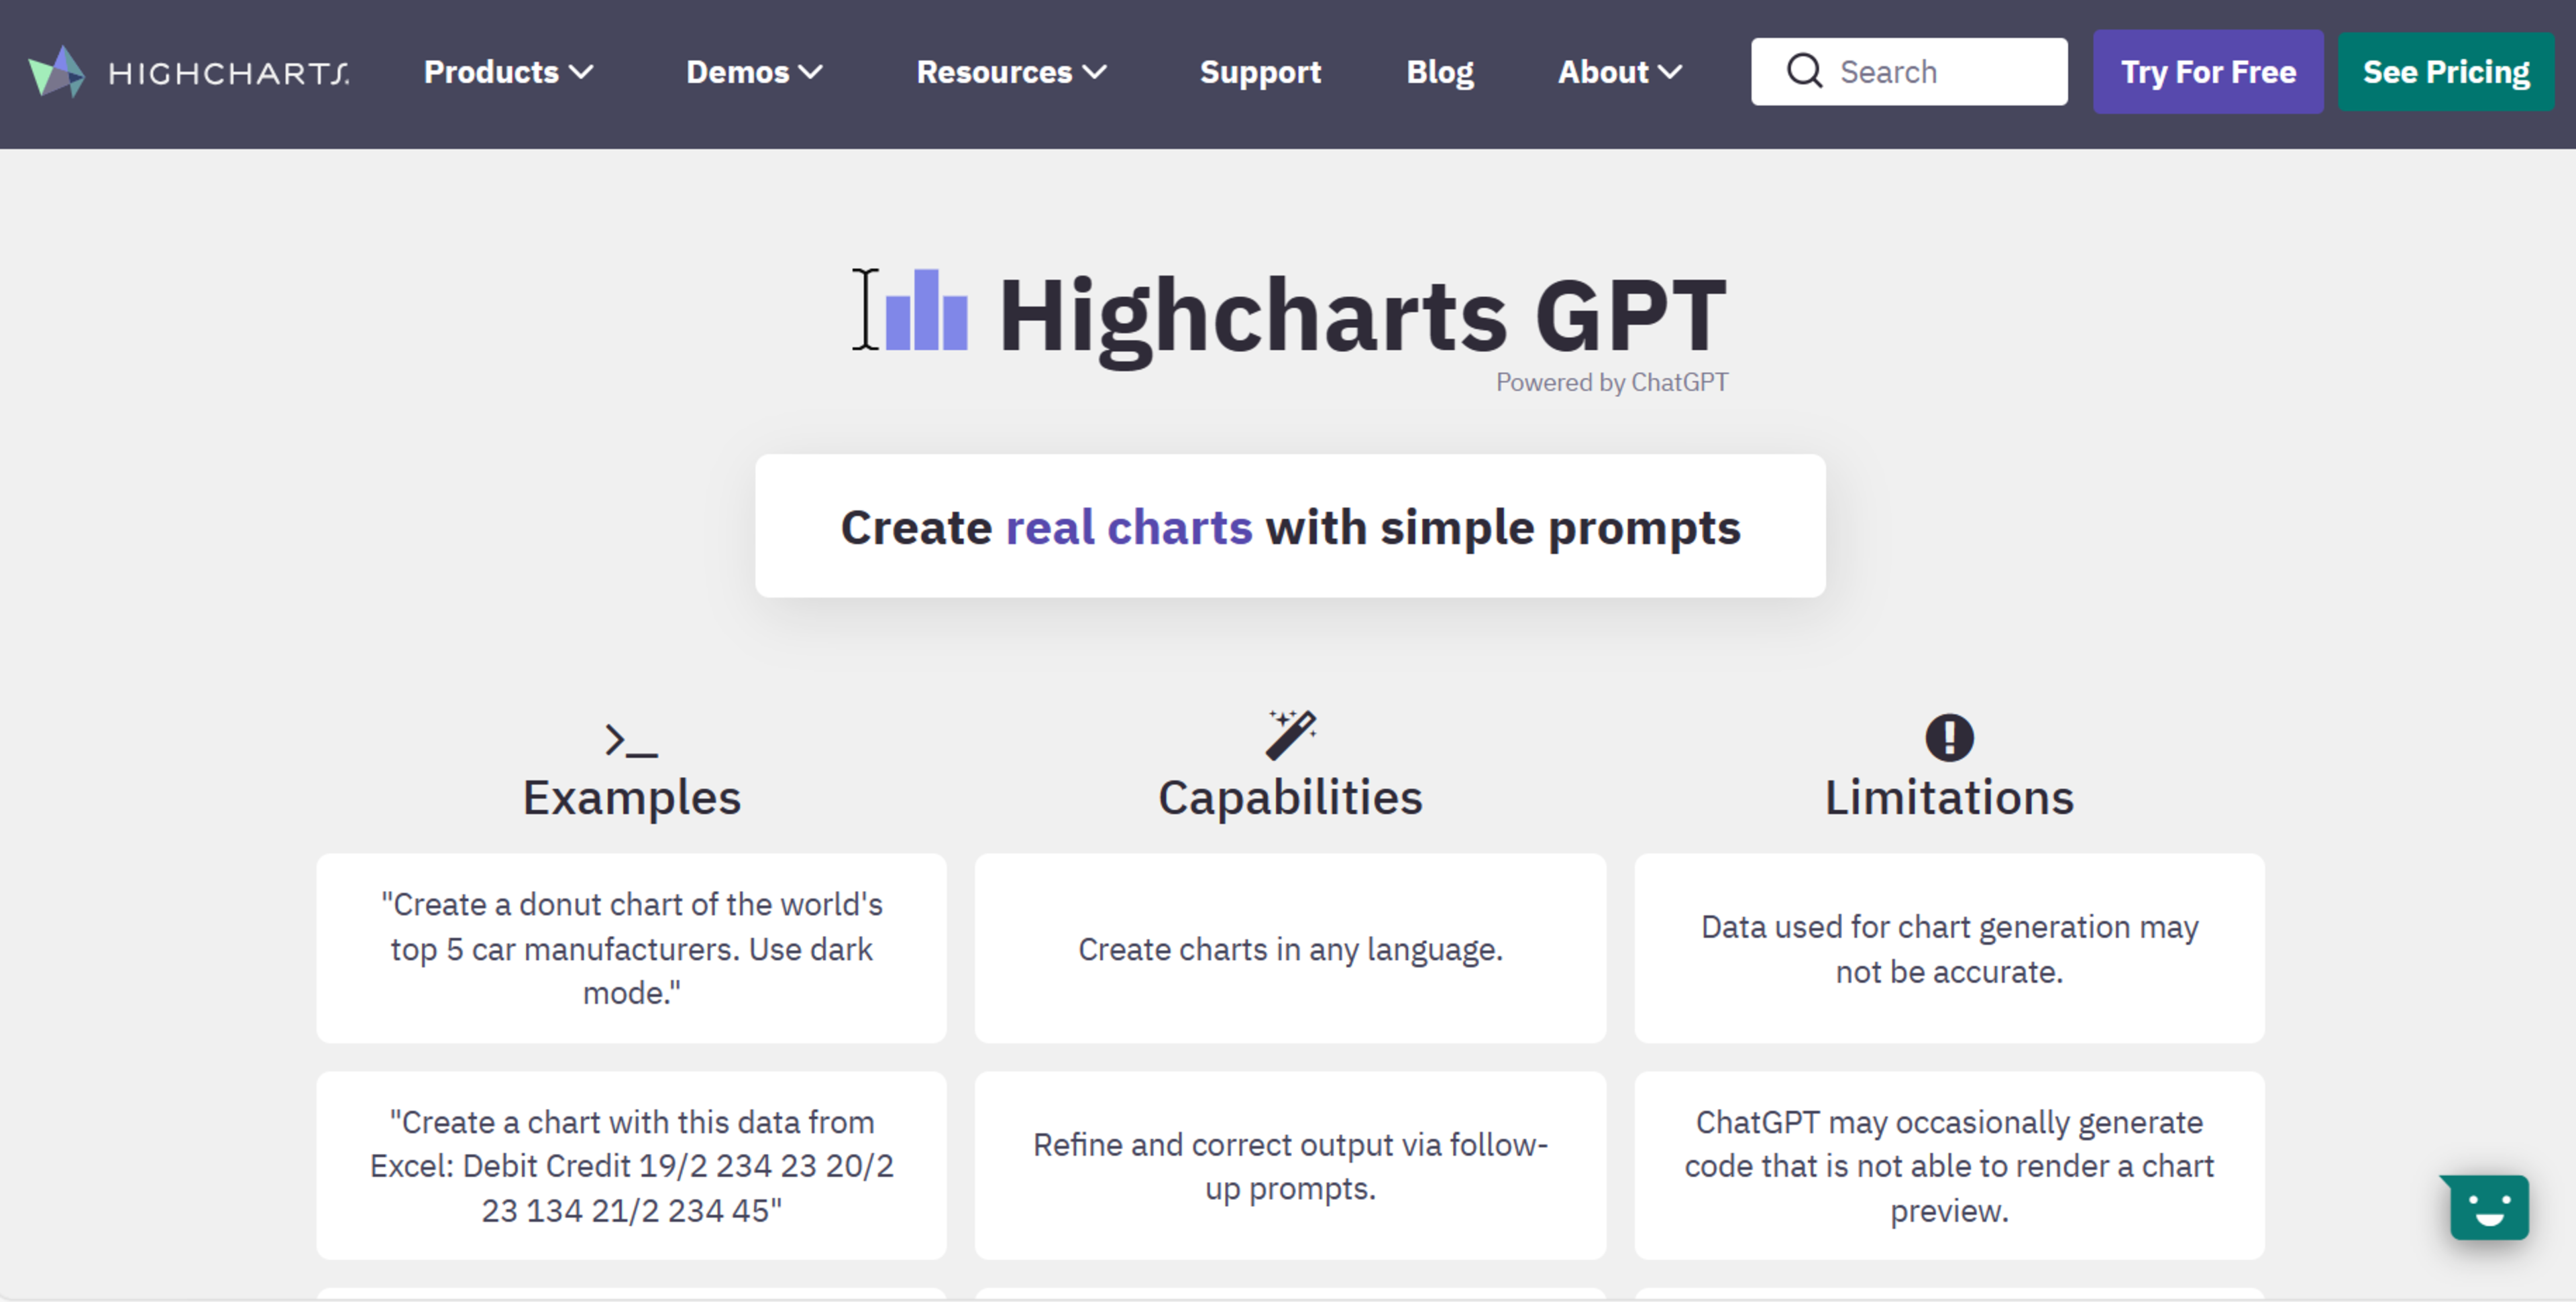Open the Blog menu item
This screenshot has width=2576, height=1302.
[x=1439, y=72]
